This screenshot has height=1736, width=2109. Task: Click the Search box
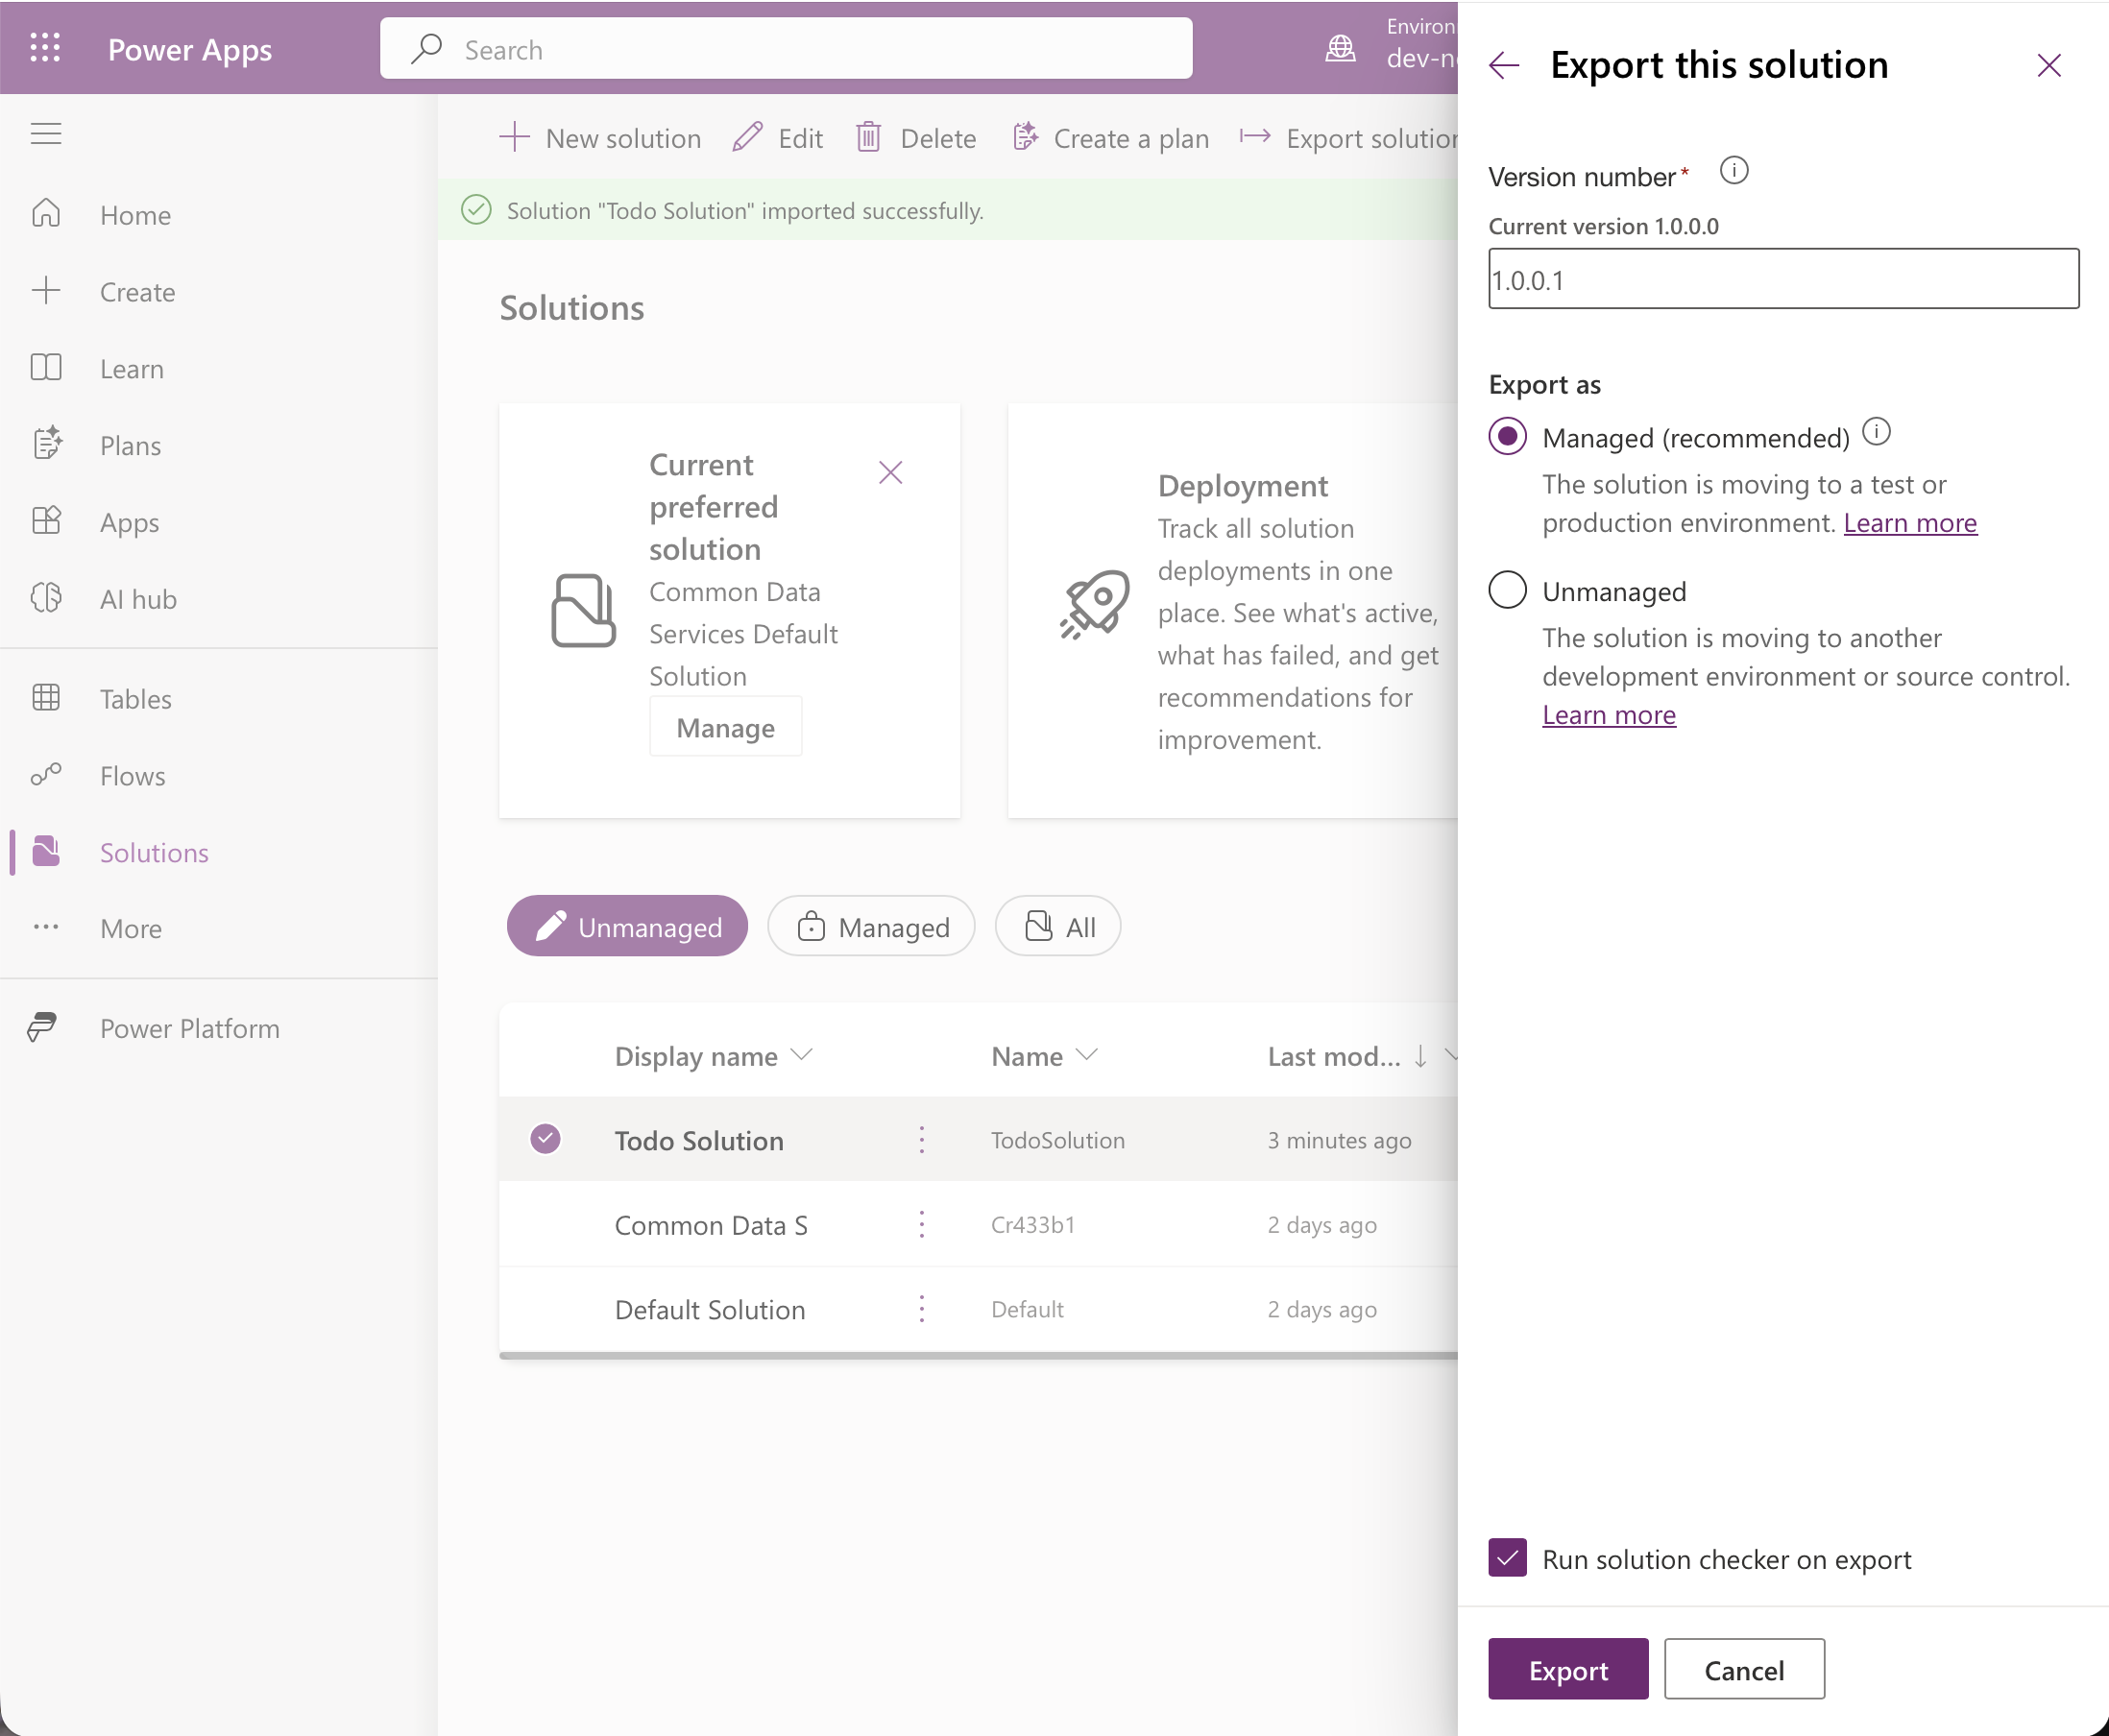tap(786, 49)
